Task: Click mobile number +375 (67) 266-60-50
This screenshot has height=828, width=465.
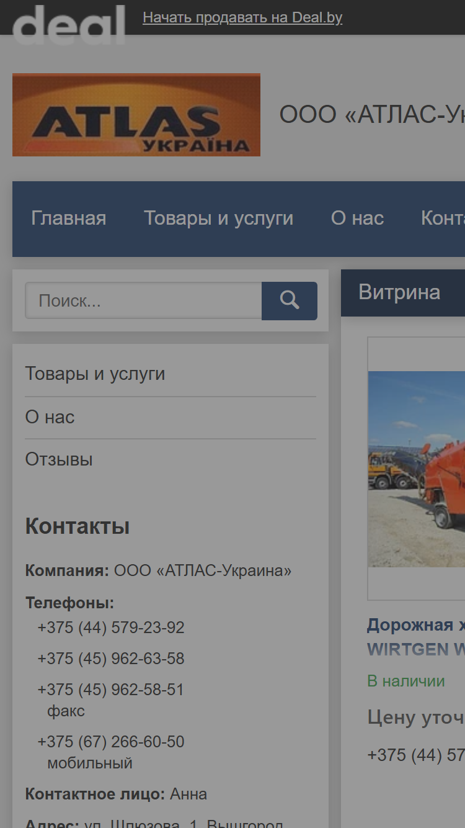Action: 111,742
